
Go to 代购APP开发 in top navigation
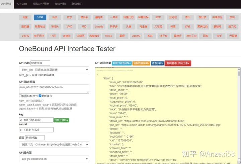(x=41, y=4)
